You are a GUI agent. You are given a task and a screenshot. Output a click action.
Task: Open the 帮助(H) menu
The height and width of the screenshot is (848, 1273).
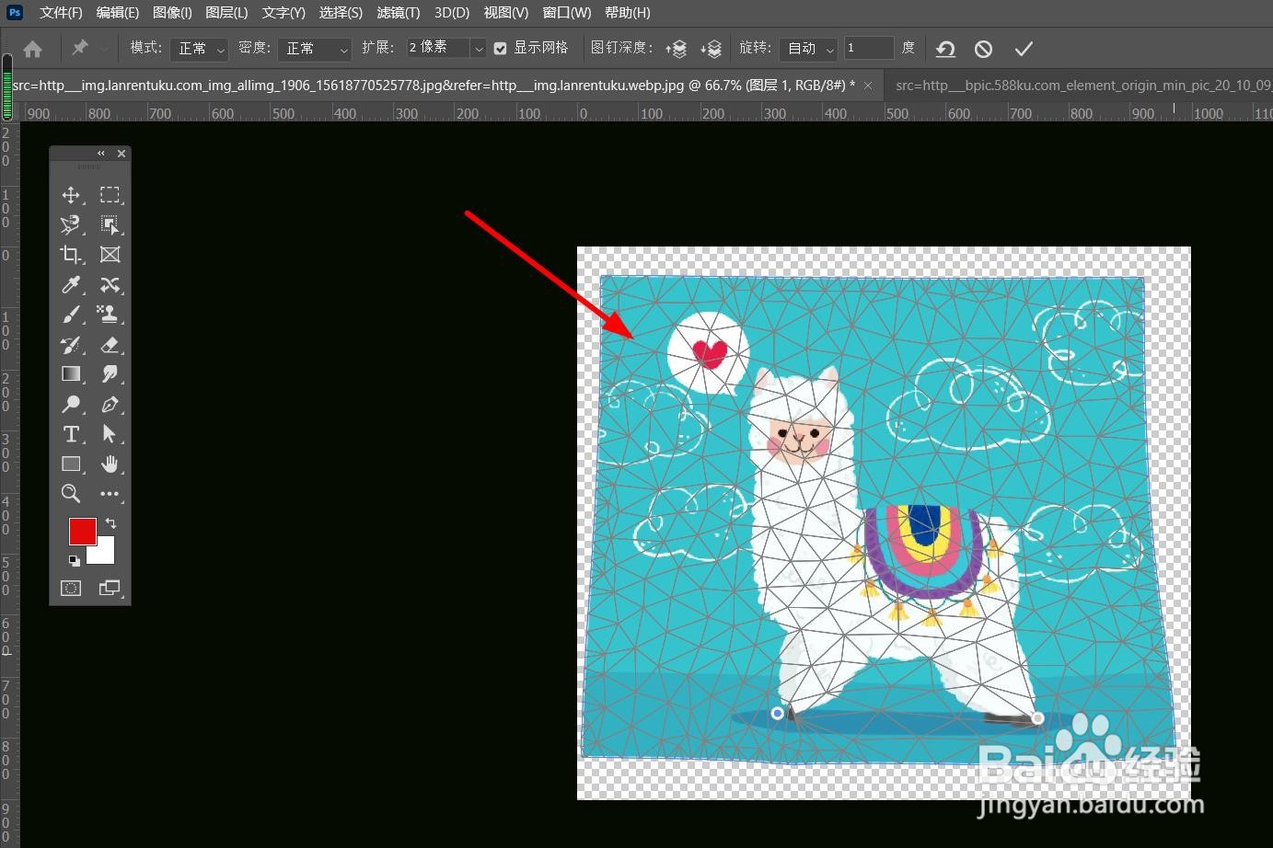pos(628,12)
